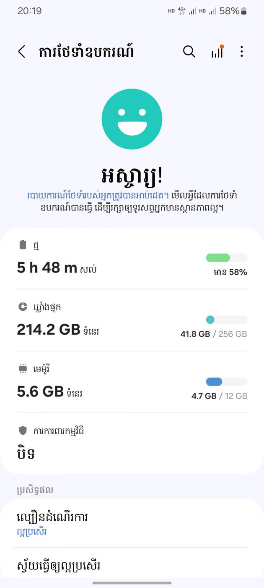
Task: Tap the memory chip icon
Action: 23,369
